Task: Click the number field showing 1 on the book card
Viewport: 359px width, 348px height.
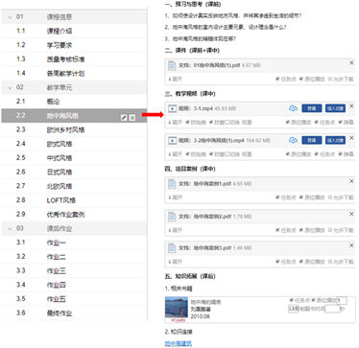Action: pos(342,301)
